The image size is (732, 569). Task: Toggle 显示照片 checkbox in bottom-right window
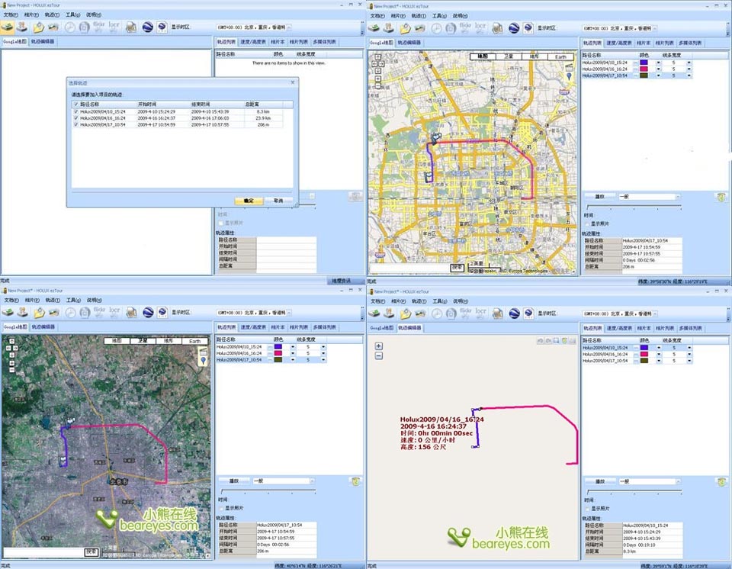click(x=587, y=509)
